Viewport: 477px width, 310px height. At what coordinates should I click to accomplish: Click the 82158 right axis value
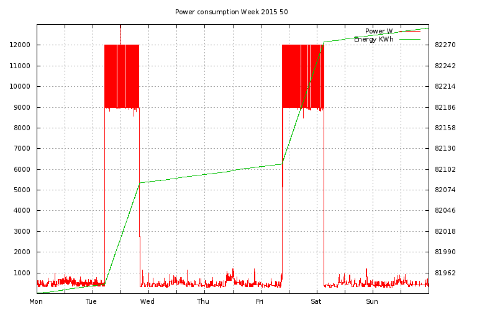[x=445, y=128]
